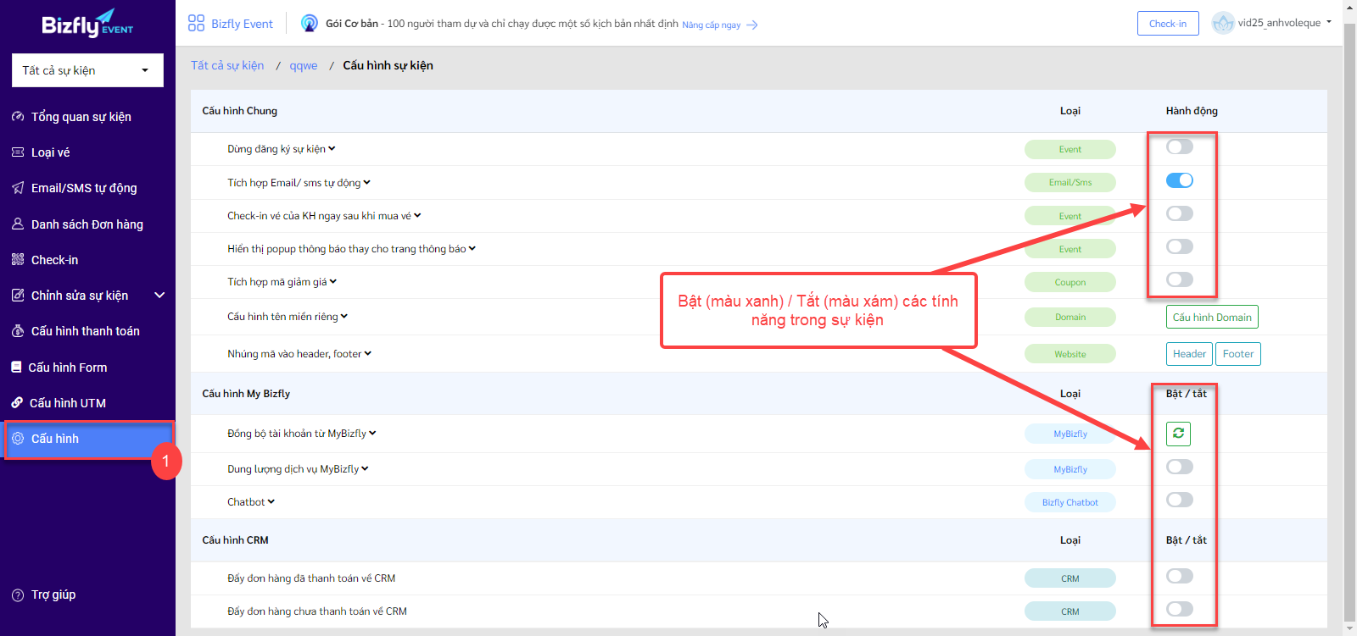Click the page vertical scrollbar
Image resolution: width=1357 pixels, height=636 pixels.
tap(1349, 322)
